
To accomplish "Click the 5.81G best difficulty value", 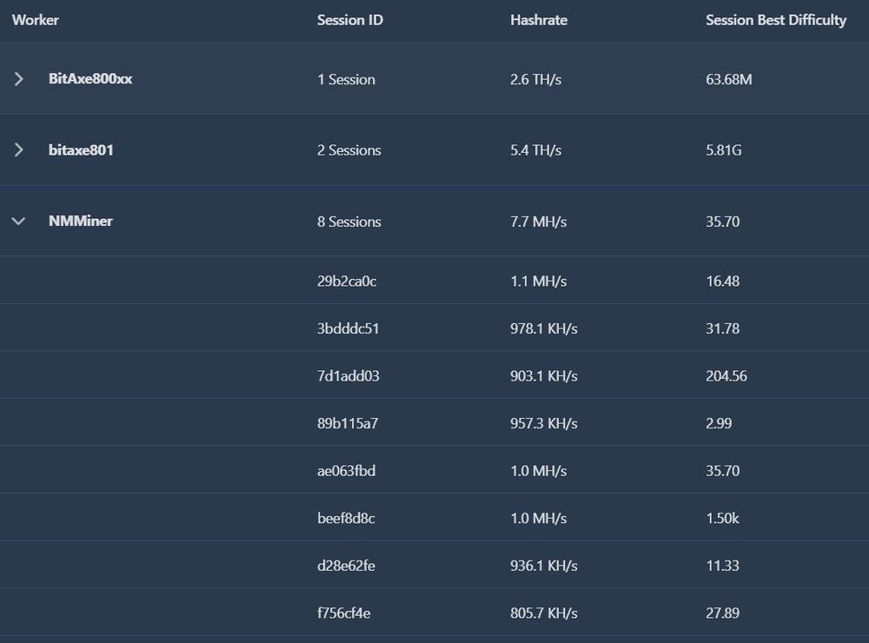I will click(723, 150).
